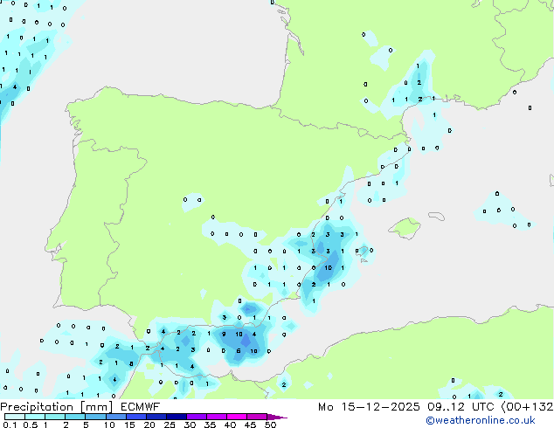Image resolution: width=554 pixels, height=428 pixels.
Task: Click the "0.1" legend scale value
Action: [10, 425]
